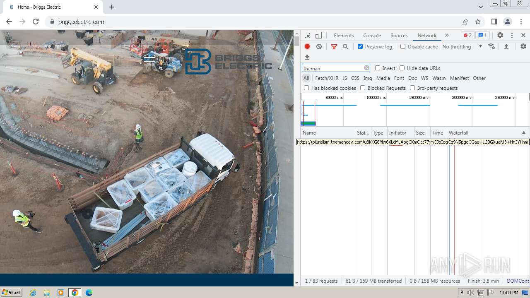Viewport: 530px width, 298px height.
Task: Check 3rd-party requests checkbox
Action: [x=412, y=88]
